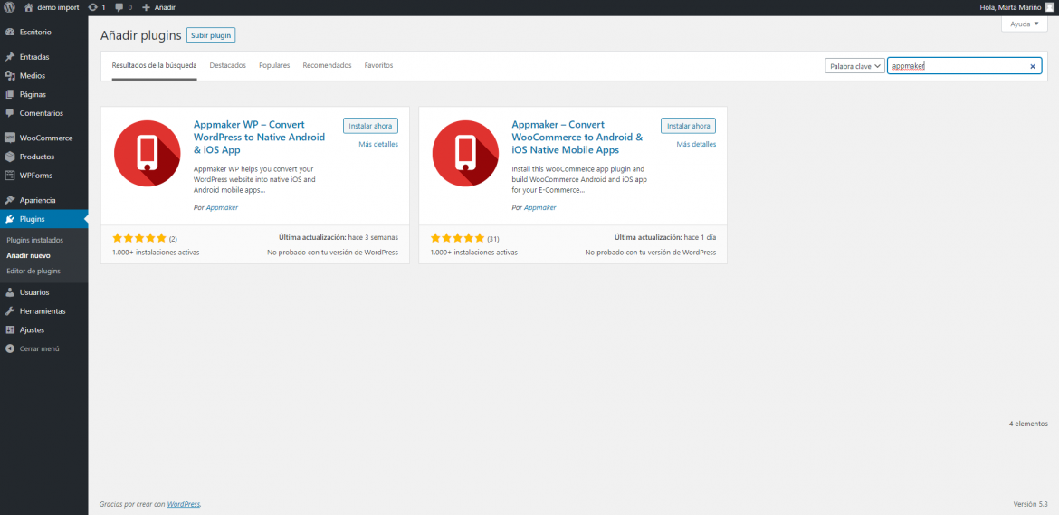Install Appmaker WooCommerce plugin with Instalar ahora
Image resolution: width=1059 pixels, height=515 pixels.
click(688, 126)
